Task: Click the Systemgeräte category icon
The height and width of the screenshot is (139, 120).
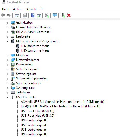Action: pyautogui.click(x=13, y=88)
